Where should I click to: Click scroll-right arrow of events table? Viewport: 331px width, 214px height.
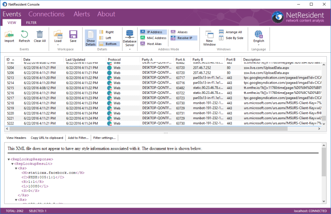tap(319, 129)
